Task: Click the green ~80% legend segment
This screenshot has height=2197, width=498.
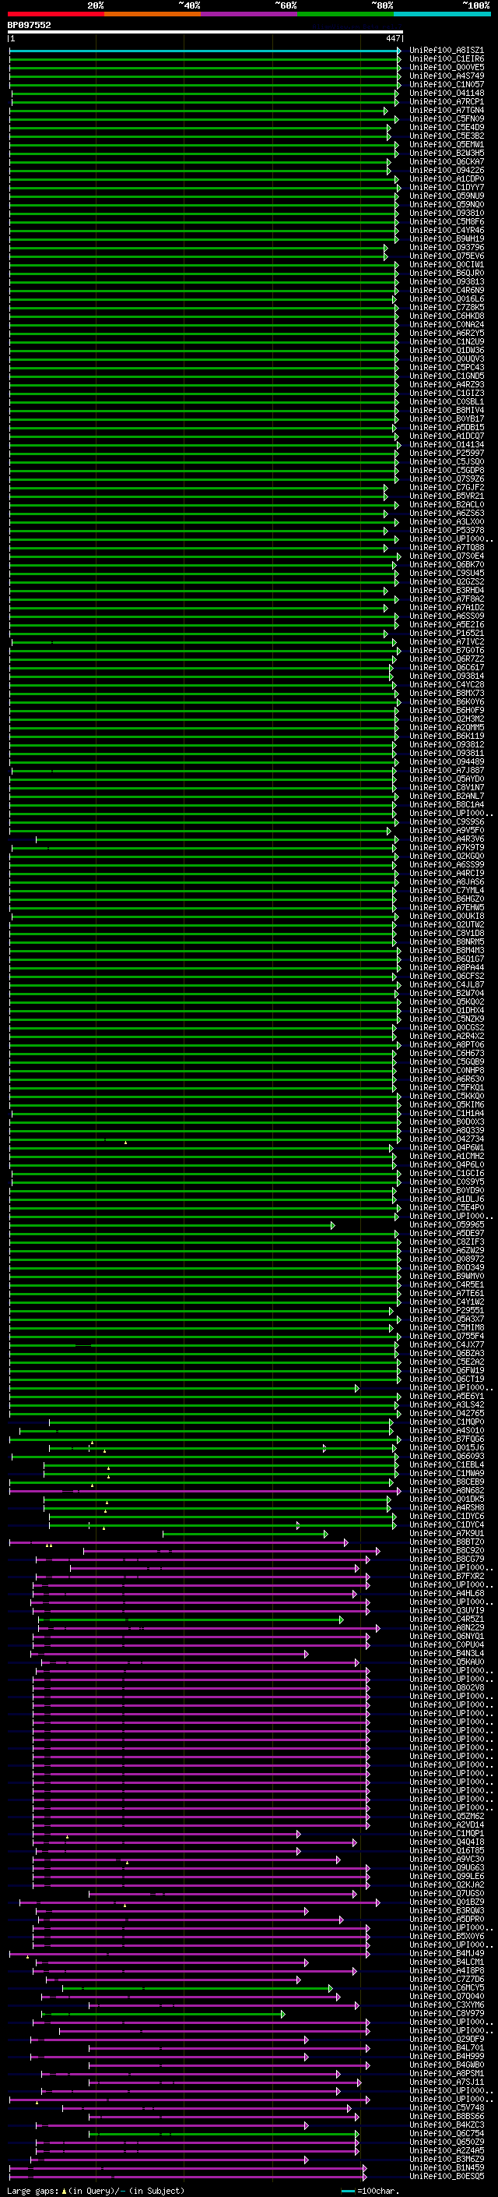Action: click(345, 14)
